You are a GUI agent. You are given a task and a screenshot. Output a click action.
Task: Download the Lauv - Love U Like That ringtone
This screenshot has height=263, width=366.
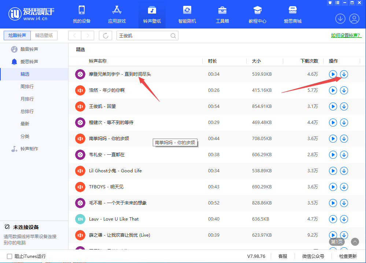coord(344,219)
